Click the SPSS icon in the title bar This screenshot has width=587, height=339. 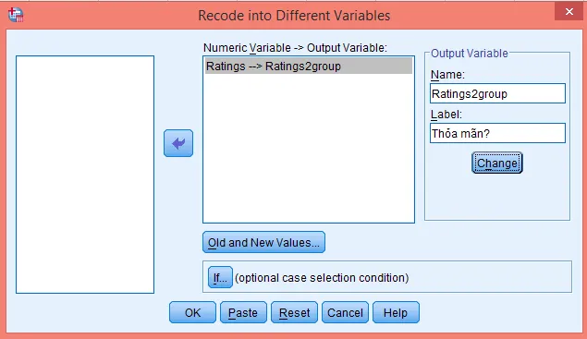pyautogui.click(x=16, y=15)
